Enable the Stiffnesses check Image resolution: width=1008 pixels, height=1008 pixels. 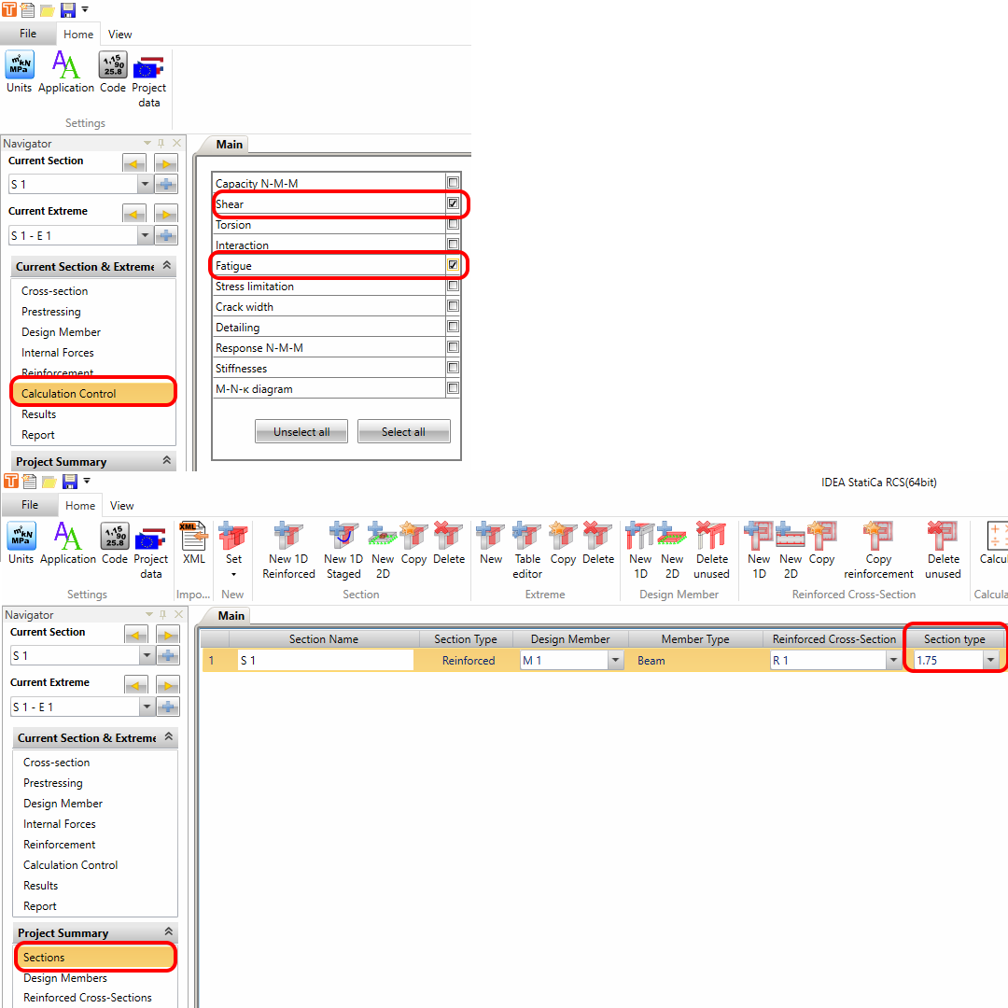[x=453, y=368]
